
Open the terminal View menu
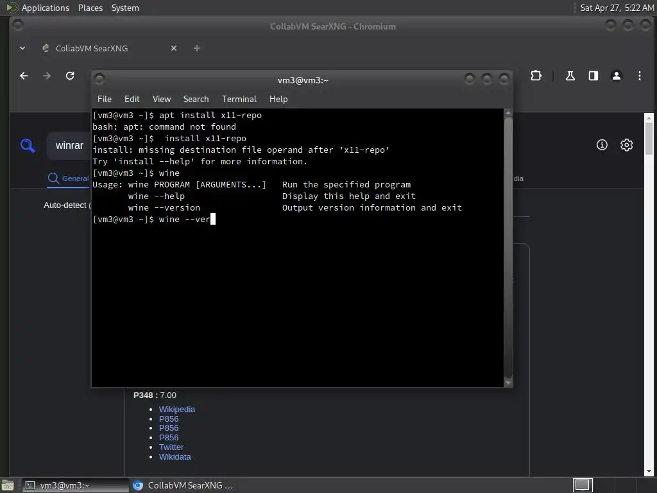(x=162, y=99)
